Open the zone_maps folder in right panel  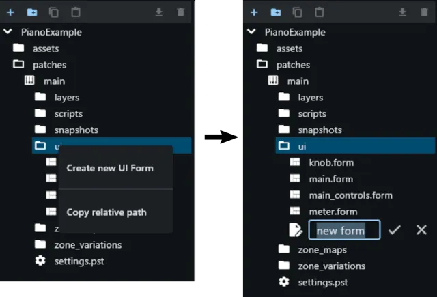coord(313,250)
